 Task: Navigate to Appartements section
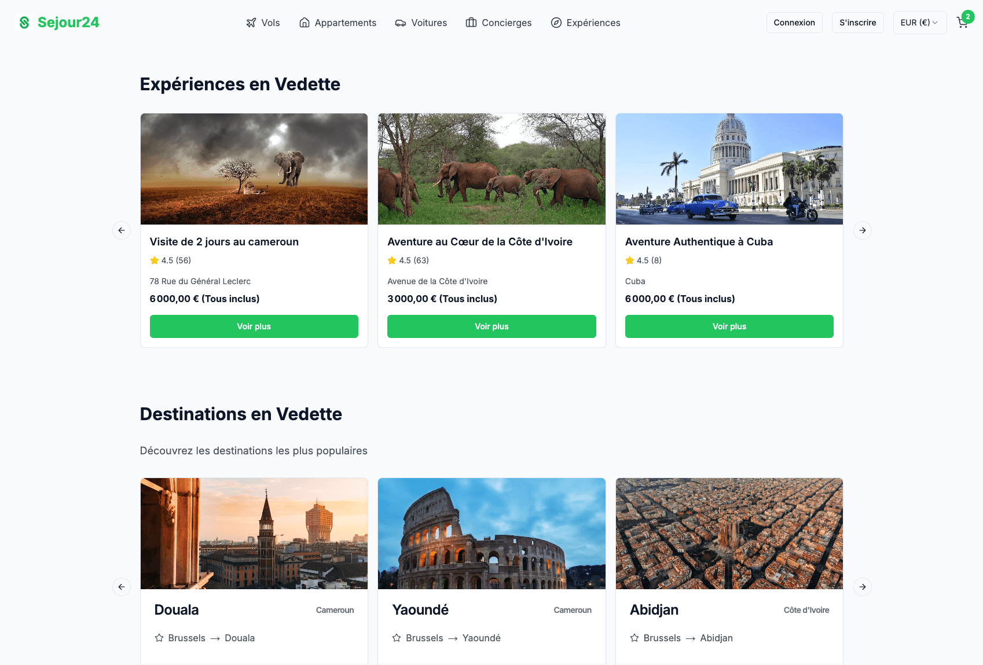pyautogui.click(x=338, y=23)
